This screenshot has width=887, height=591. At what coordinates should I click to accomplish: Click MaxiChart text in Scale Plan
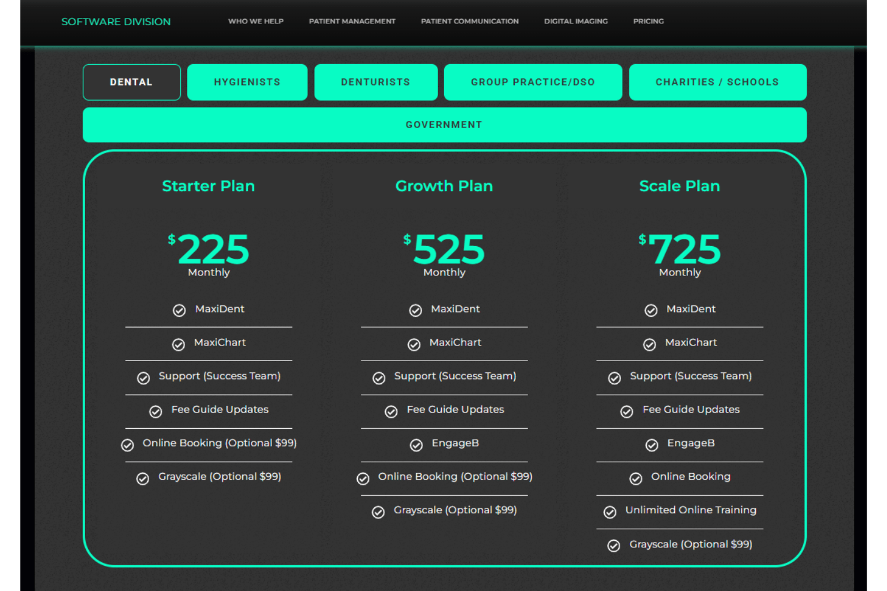pos(691,343)
